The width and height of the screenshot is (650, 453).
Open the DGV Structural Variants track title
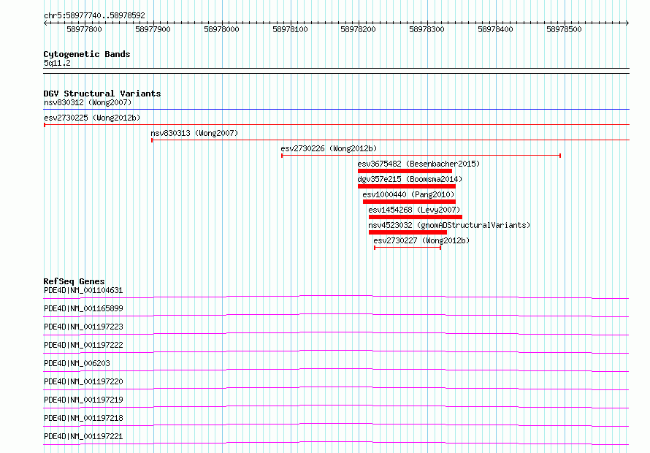click(102, 94)
